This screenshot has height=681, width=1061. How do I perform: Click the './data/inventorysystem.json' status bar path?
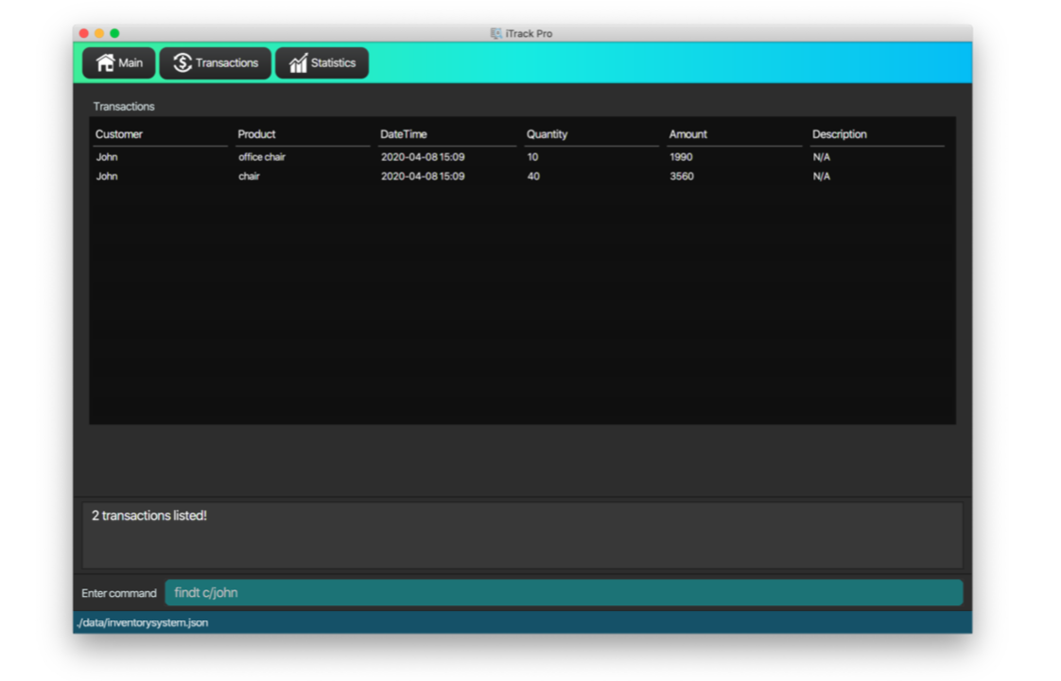pyautogui.click(x=142, y=622)
